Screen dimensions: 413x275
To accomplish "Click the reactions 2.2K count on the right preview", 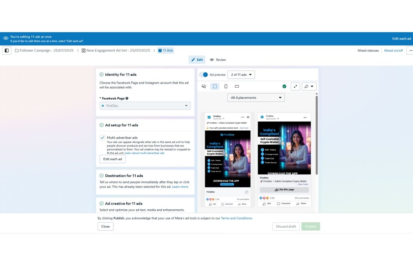I will pos(272,198).
